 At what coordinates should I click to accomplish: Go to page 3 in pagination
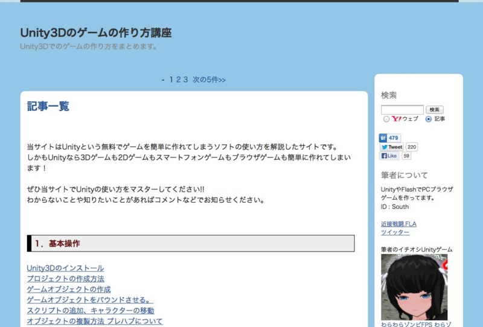[185, 80]
